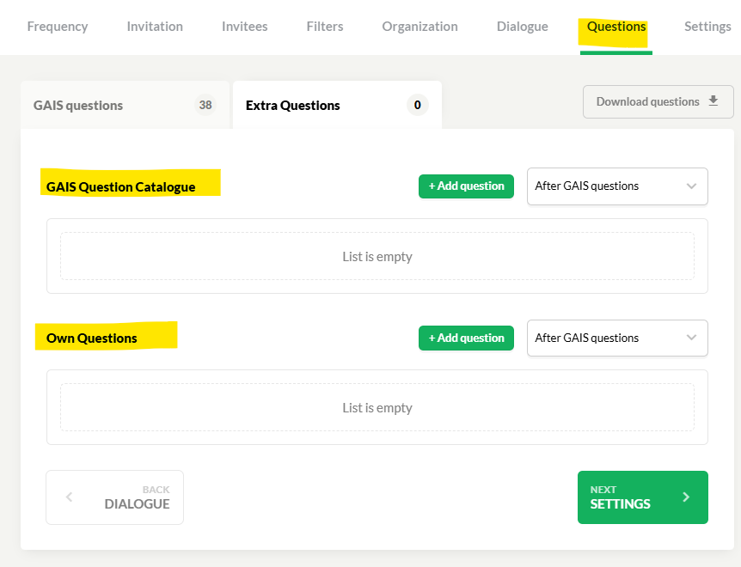Open the Frequency tab
Image resolution: width=741 pixels, height=567 pixels.
(58, 27)
